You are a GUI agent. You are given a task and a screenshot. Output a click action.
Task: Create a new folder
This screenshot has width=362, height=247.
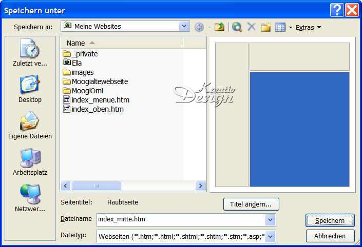266,27
